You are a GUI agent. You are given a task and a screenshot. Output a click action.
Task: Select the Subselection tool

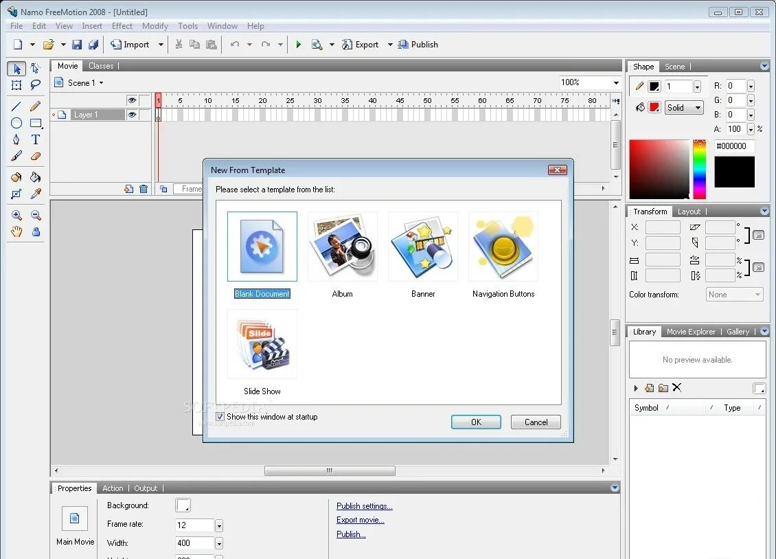pos(35,68)
